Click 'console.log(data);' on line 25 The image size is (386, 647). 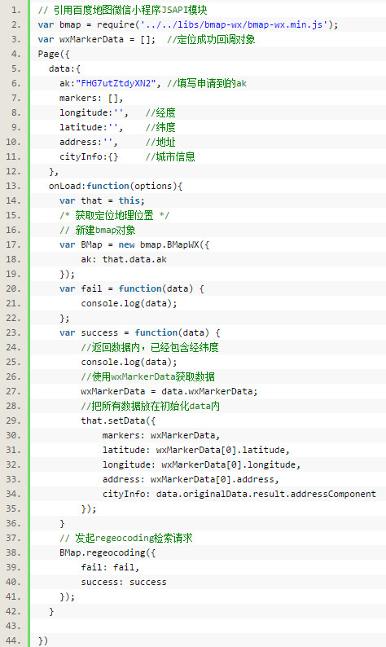[x=129, y=362]
